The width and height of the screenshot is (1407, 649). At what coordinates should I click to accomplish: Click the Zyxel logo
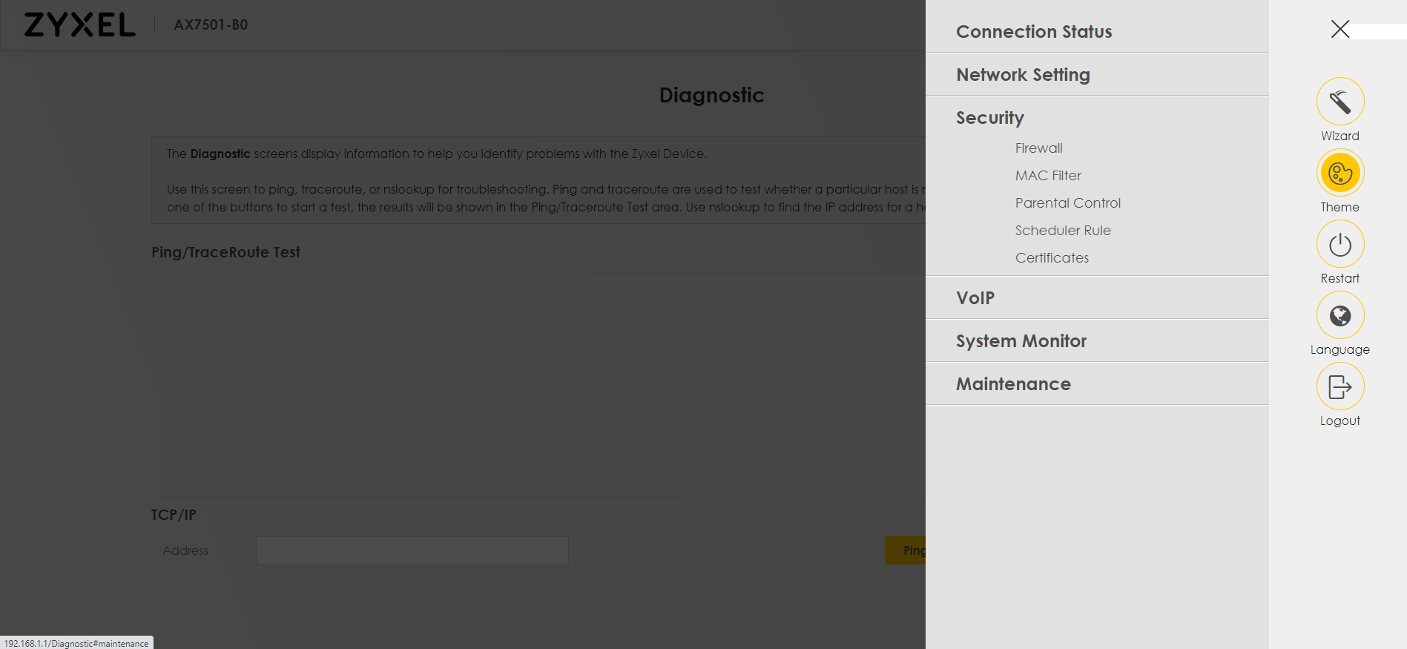[x=79, y=24]
